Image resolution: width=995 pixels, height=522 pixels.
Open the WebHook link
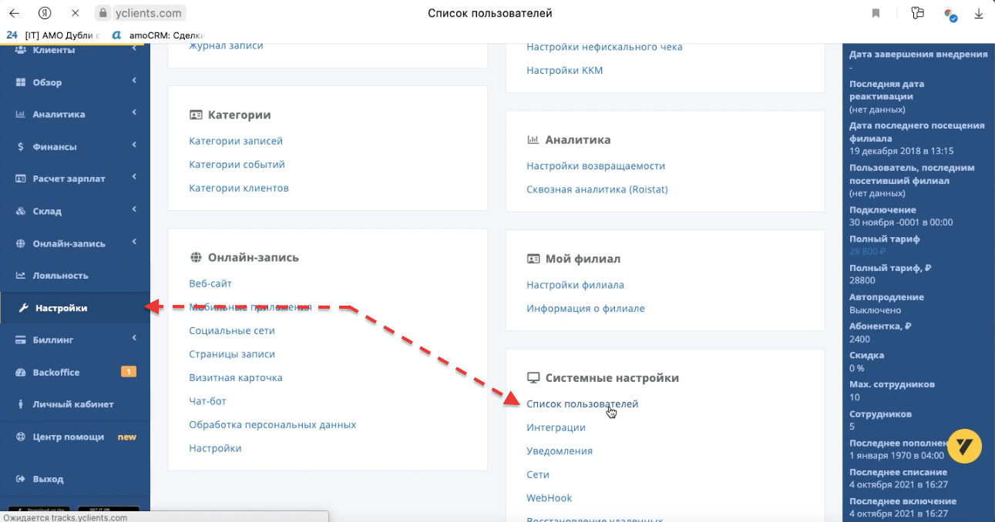pyautogui.click(x=550, y=498)
